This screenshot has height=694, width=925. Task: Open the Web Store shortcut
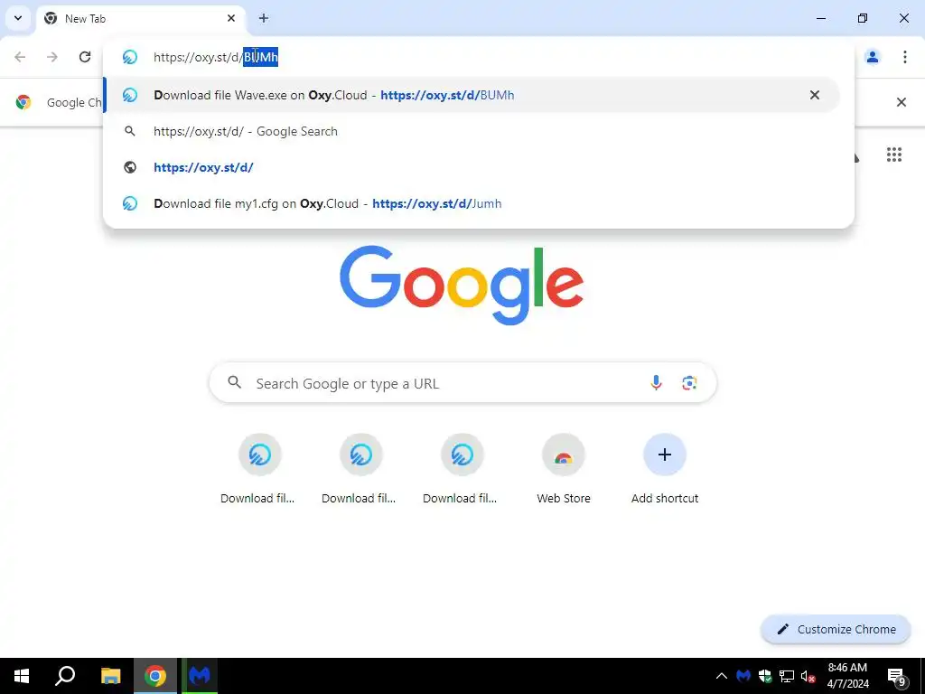564,469
